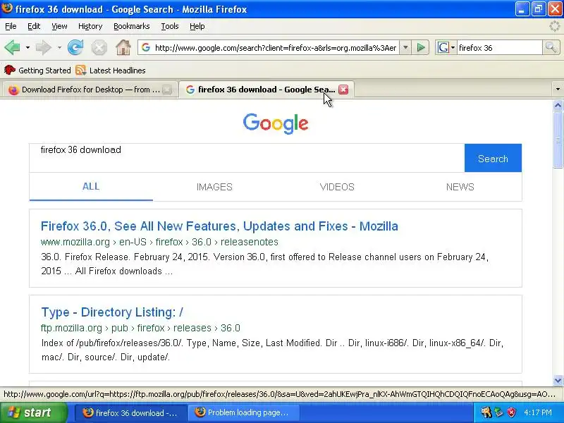This screenshot has width=564, height=423.
Task: Open the Edit menu
Action: pyautogui.click(x=34, y=26)
